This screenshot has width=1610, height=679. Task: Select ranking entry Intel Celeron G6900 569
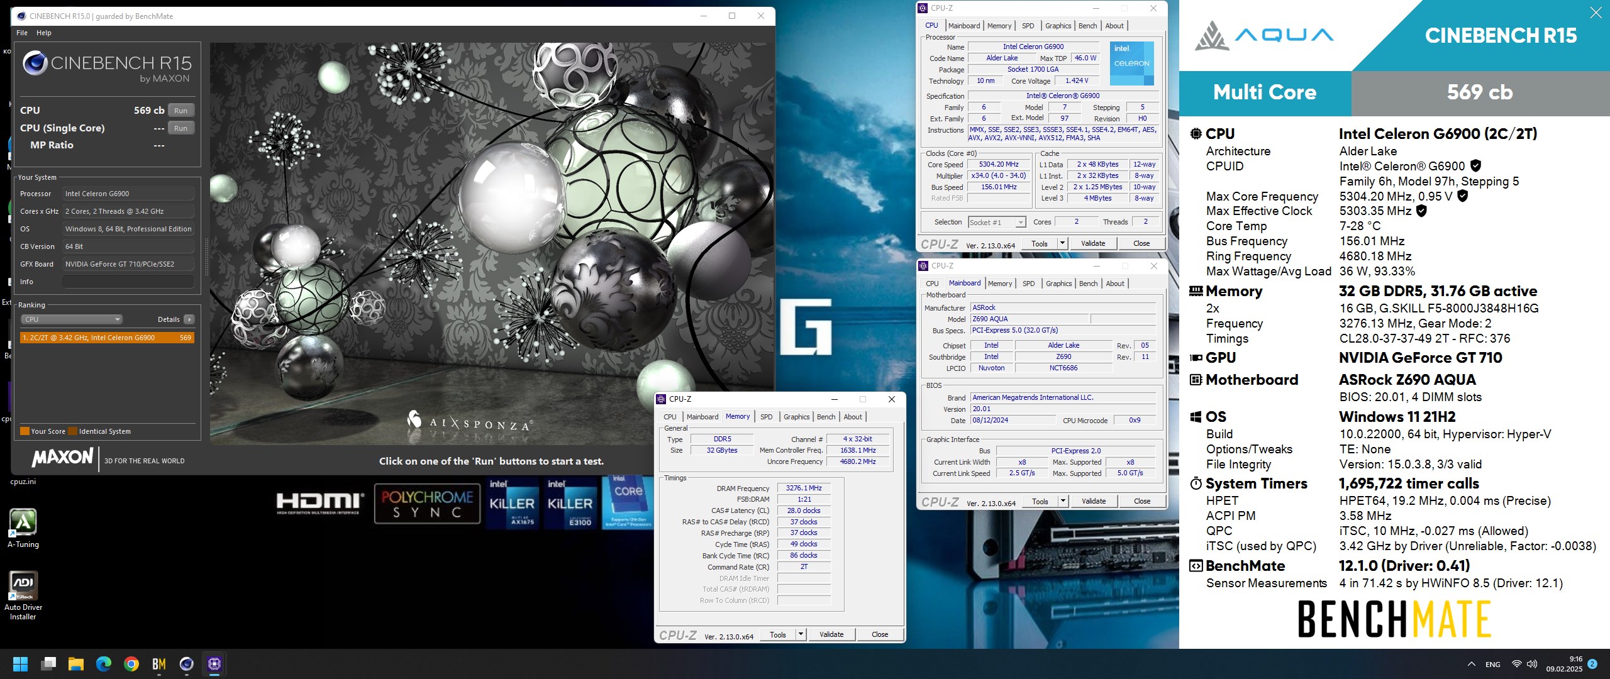click(107, 338)
